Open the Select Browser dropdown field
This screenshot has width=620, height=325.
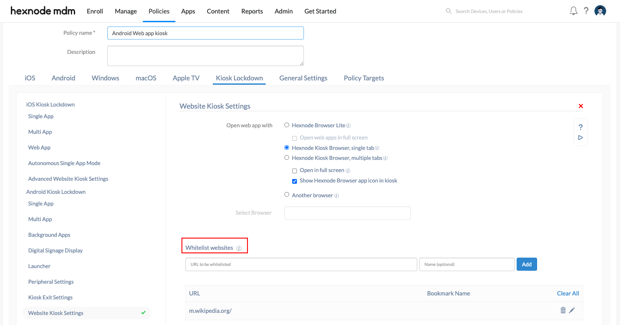click(x=347, y=213)
